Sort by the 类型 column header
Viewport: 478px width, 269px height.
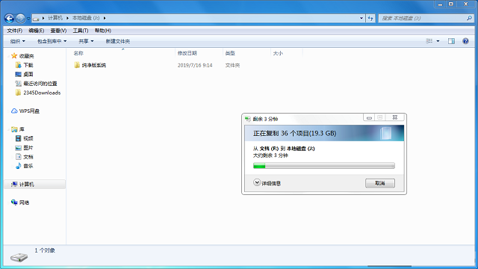[x=230, y=53]
